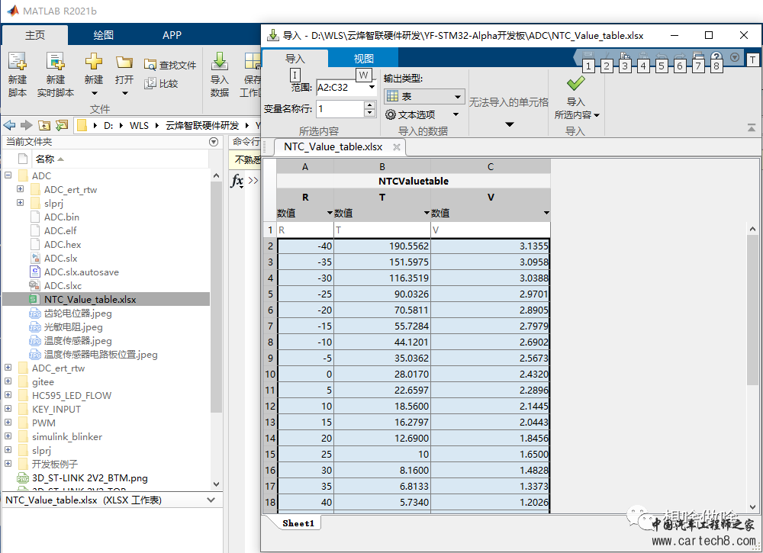Expand the simulink_blinker folder node
Viewport: 763px width, 553px height.
8,436
